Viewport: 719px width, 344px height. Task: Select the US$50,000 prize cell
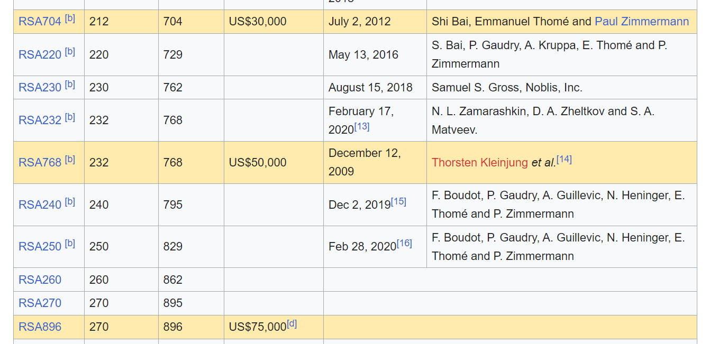(258, 163)
